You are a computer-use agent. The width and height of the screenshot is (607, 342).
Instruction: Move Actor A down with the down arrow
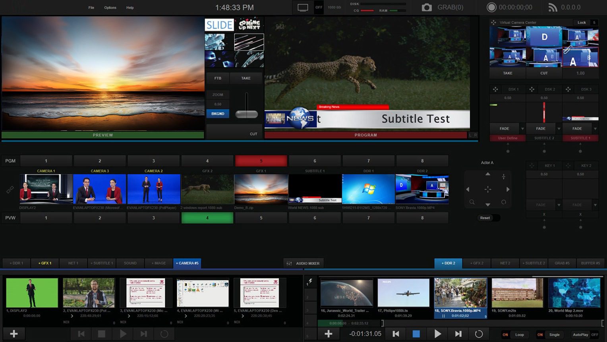point(488,204)
